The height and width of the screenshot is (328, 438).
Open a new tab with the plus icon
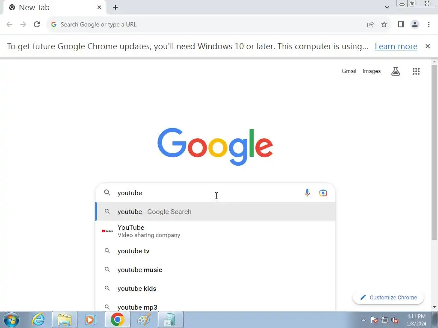(x=115, y=8)
